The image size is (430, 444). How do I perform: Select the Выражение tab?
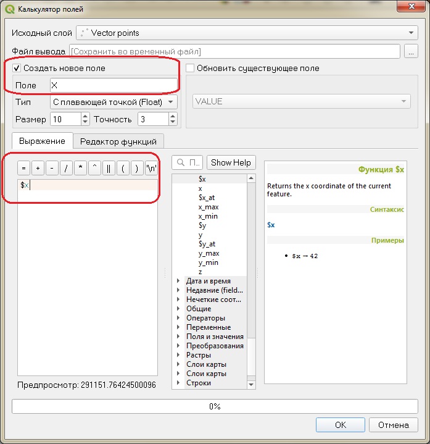point(42,141)
